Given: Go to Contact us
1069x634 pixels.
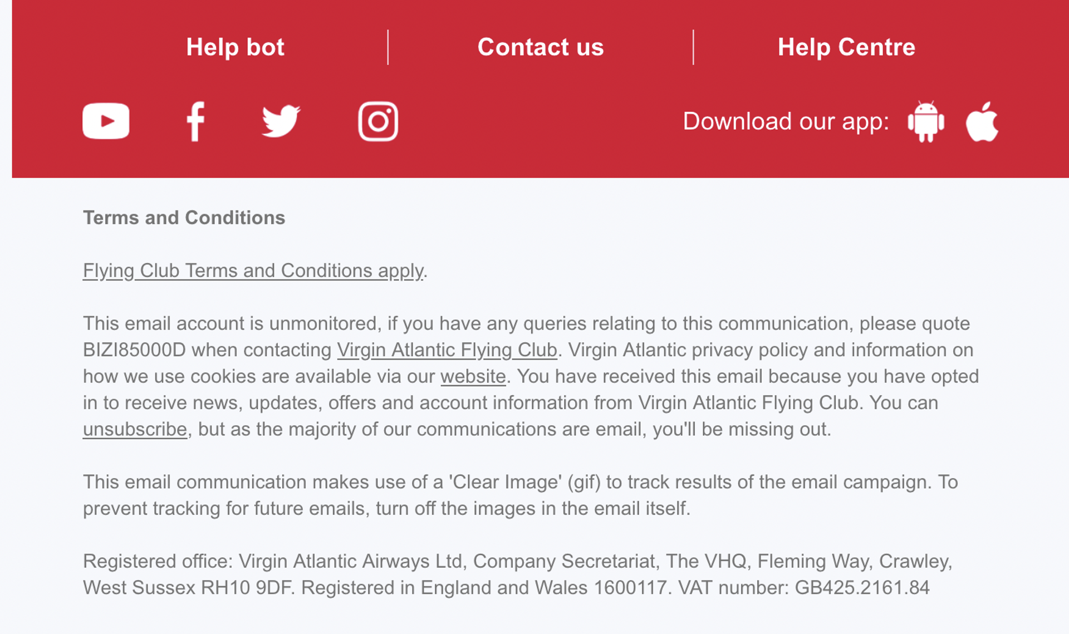Looking at the screenshot, I should point(541,47).
